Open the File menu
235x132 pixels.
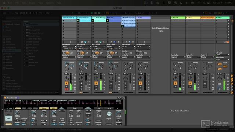[17, 3]
